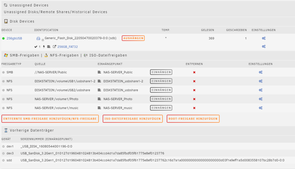Click ISO-DATEIFREIGABE HINZUFÜGEN button
This screenshot has width=295, height=169.
tap(133, 119)
